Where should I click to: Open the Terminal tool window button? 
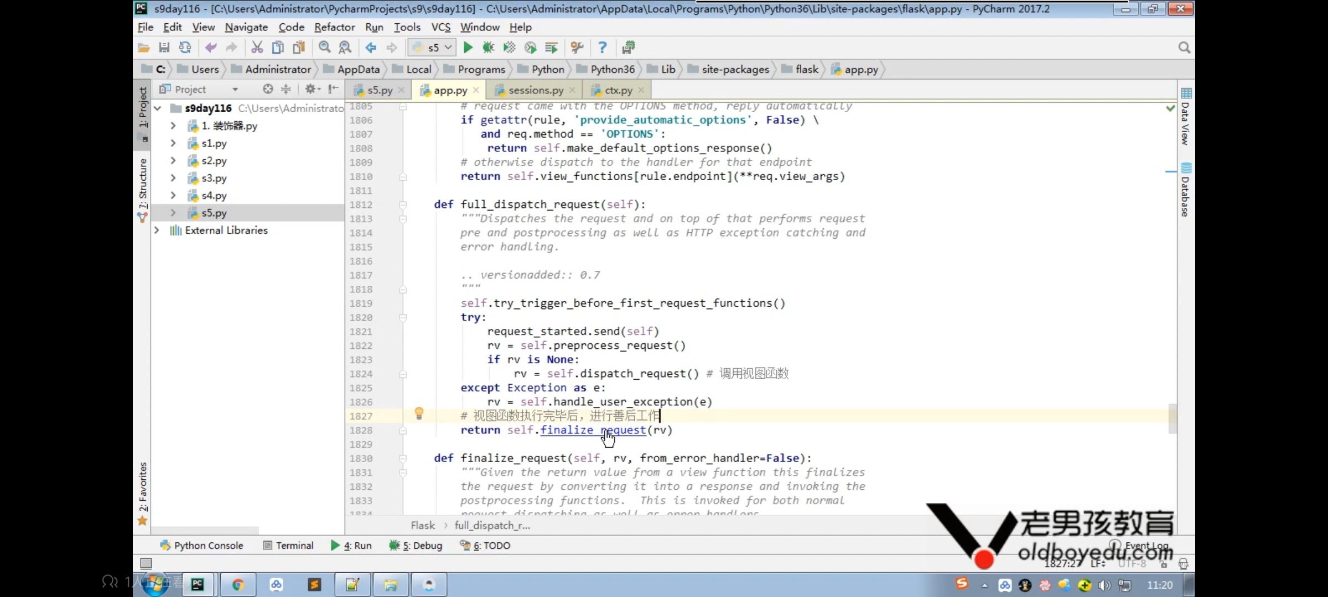[288, 546]
